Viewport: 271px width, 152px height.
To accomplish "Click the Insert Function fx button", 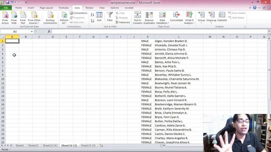I will pos(49,32).
